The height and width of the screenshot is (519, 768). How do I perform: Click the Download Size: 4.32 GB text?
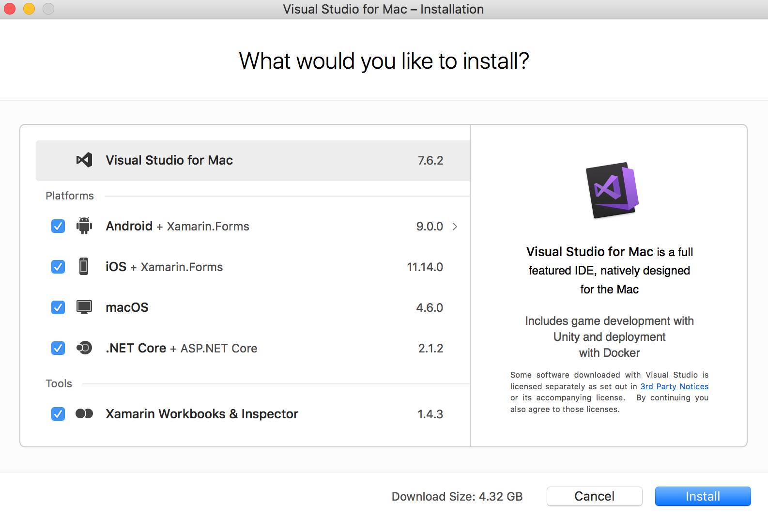click(x=457, y=496)
